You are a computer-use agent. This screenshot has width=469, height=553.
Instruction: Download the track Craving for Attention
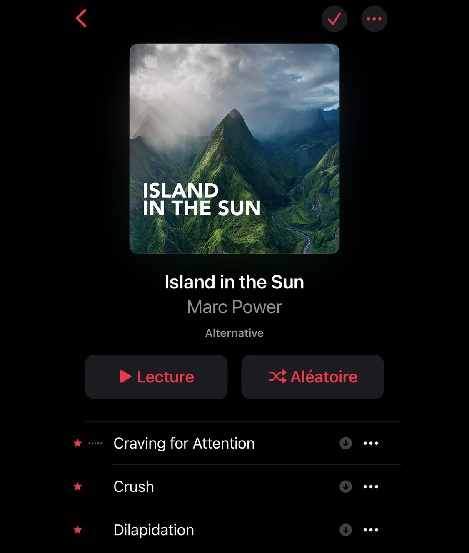(x=346, y=443)
